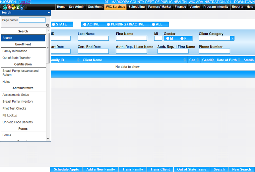
Task: Open the Scheduling menu tab
Action: click(x=137, y=7)
